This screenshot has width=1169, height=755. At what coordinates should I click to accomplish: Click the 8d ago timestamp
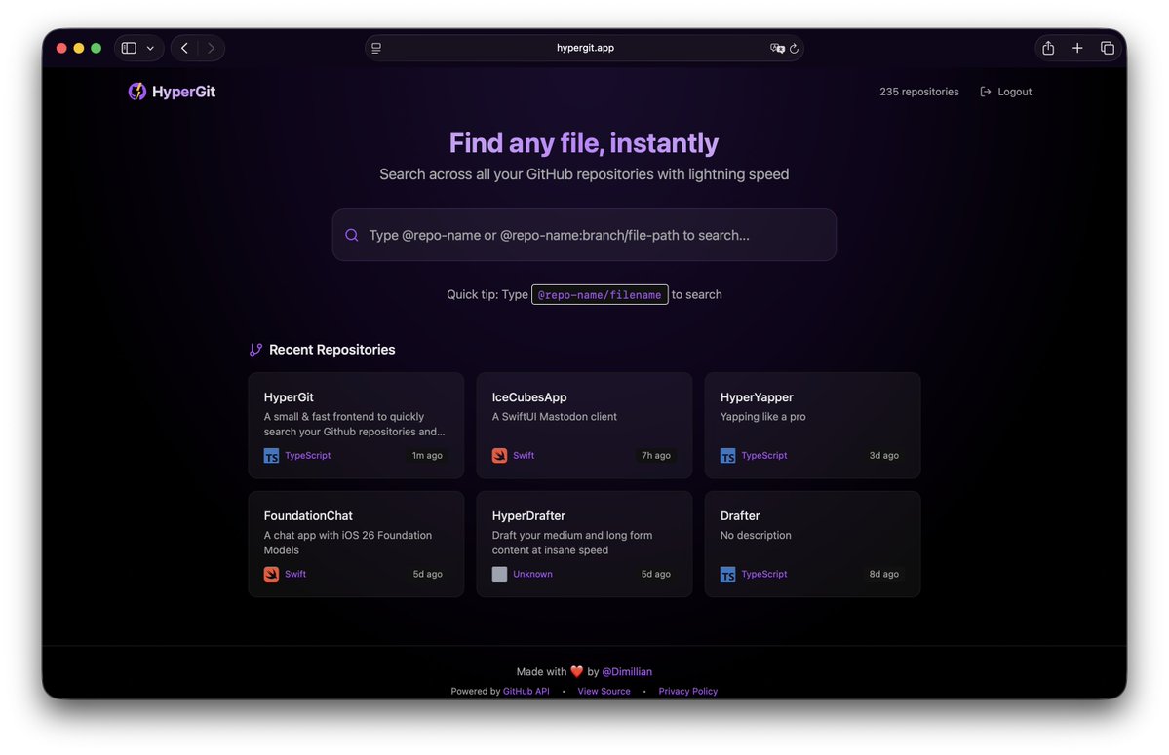pyautogui.click(x=883, y=574)
